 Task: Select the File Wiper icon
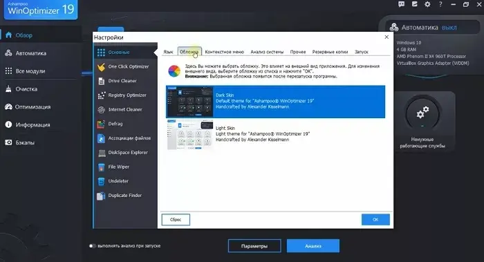(101, 167)
